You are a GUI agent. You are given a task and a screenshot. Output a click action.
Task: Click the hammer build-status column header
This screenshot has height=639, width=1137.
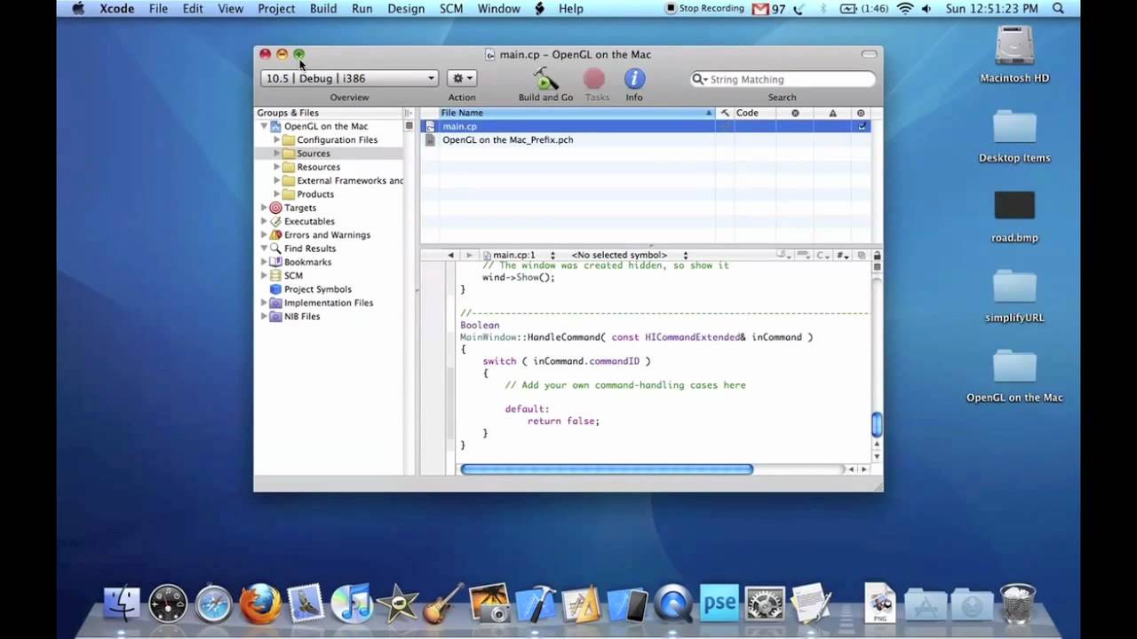click(725, 113)
